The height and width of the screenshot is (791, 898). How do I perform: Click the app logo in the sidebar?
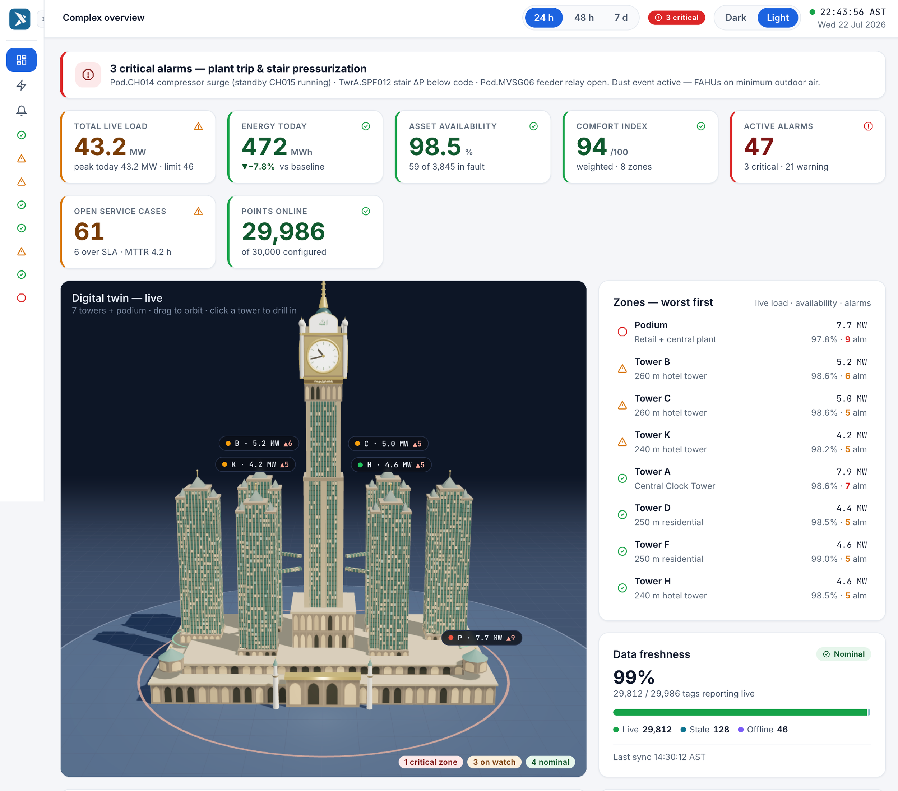click(x=20, y=19)
